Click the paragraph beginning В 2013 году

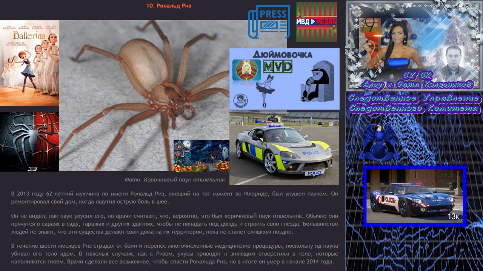pos(175,198)
